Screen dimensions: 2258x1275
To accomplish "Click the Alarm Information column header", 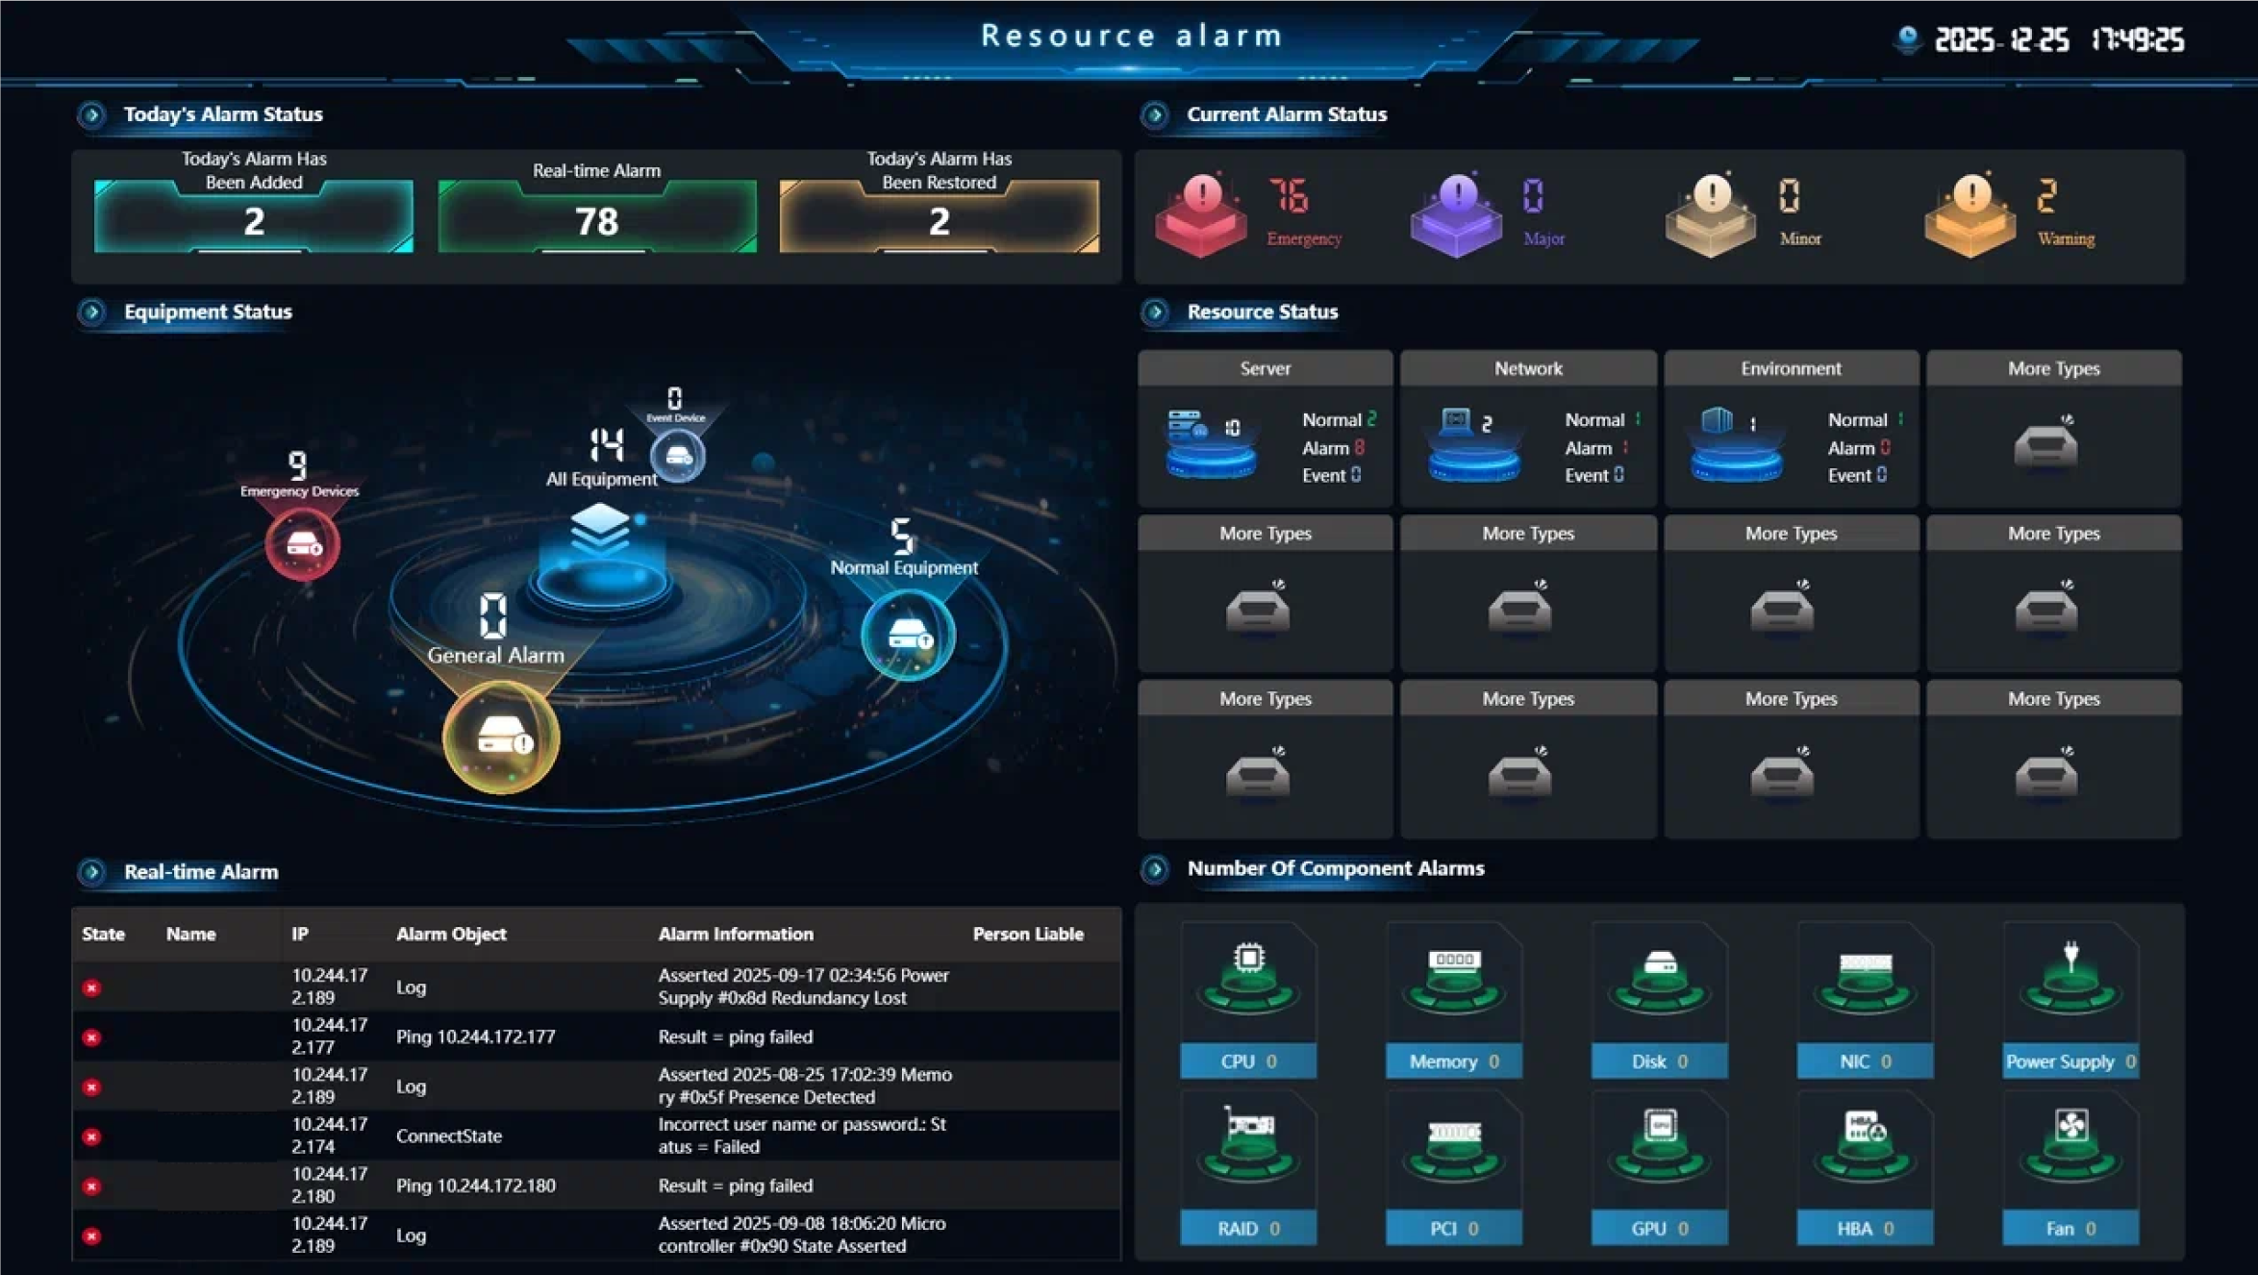I will (x=736, y=934).
